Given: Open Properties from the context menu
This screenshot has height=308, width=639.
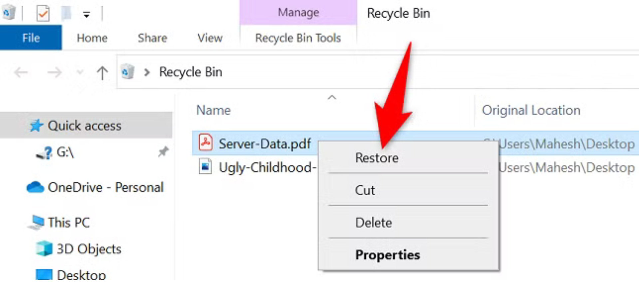Looking at the screenshot, I should click(387, 255).
